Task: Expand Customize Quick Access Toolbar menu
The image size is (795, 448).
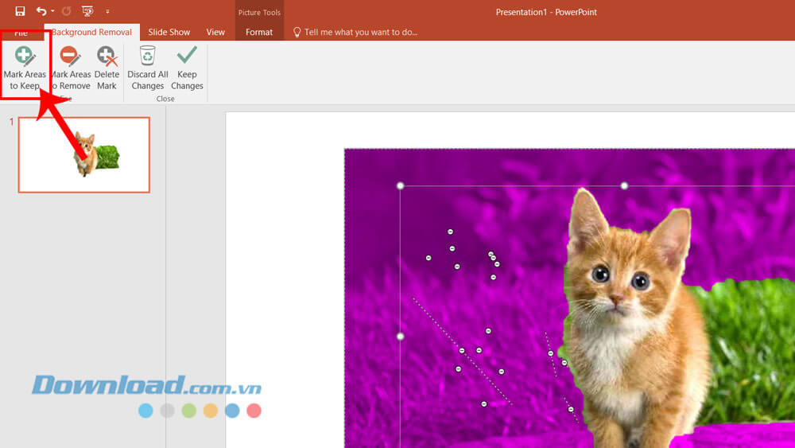Action: click(x=107, y=12)
